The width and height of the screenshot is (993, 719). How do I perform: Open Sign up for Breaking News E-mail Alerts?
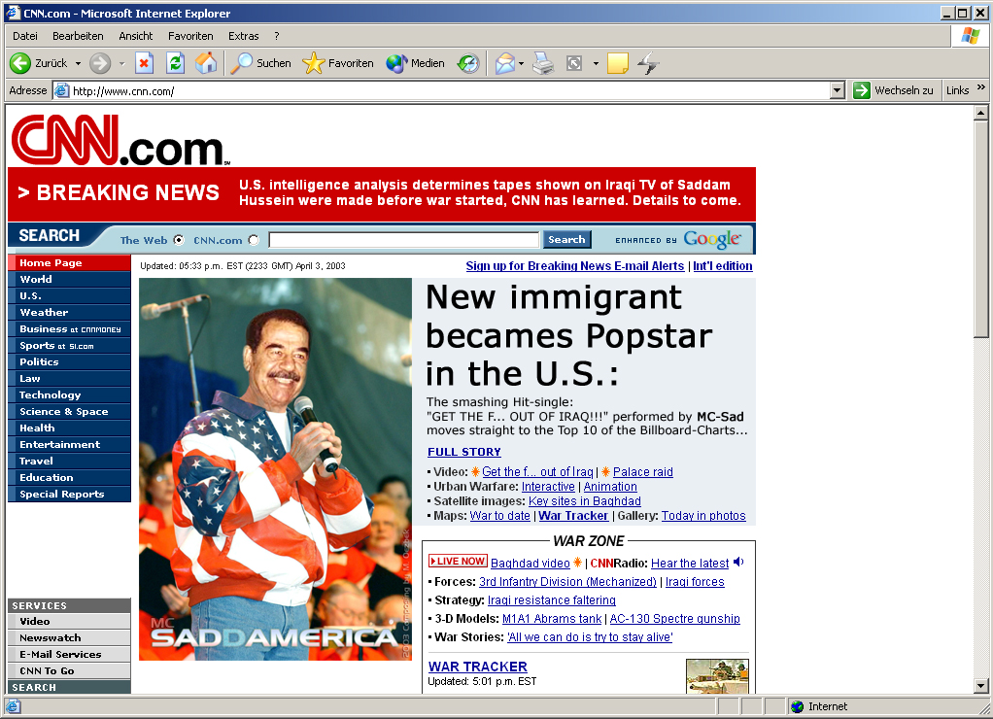tap(575, 266)
